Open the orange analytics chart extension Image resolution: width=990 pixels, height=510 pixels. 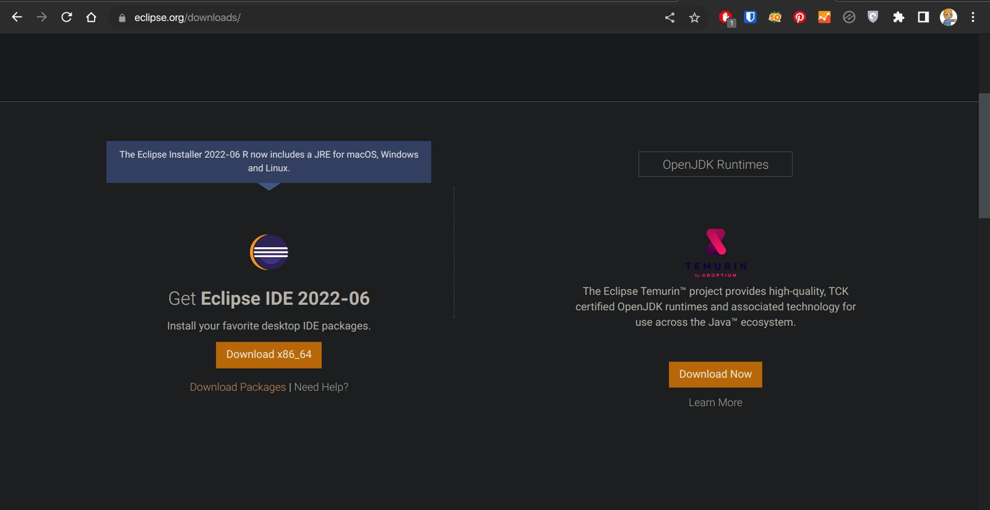point(824,17)
